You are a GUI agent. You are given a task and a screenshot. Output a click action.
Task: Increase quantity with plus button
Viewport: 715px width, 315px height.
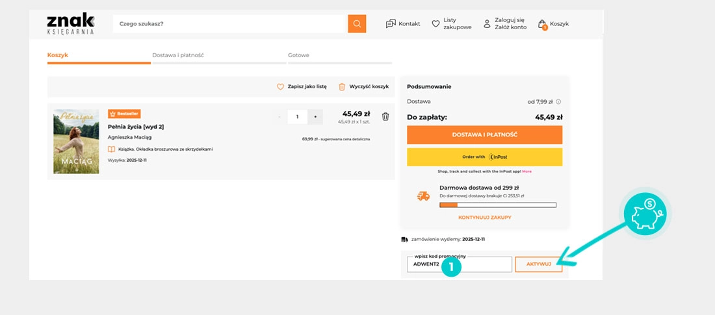315,117
